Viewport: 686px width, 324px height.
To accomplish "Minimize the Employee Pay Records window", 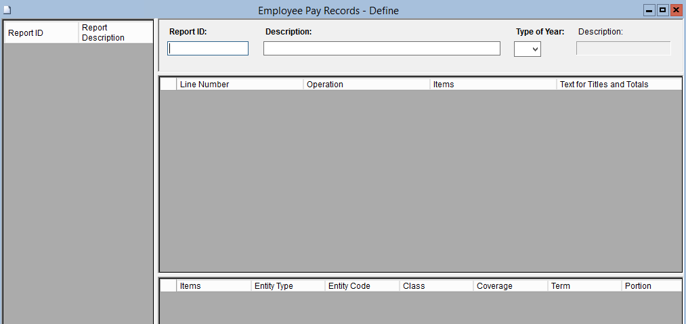I will [649, 10].
